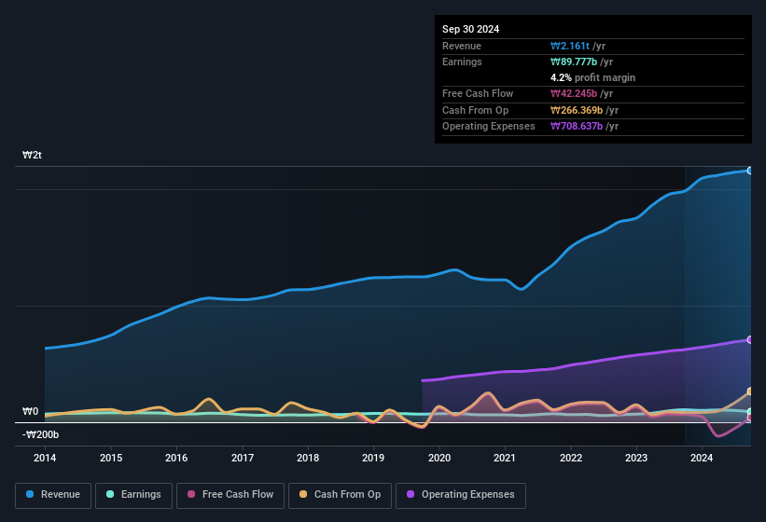Screen dimensions: 766x522
Task: Hide the Free Cash Flow series via legend label
Action: (238, 495)
